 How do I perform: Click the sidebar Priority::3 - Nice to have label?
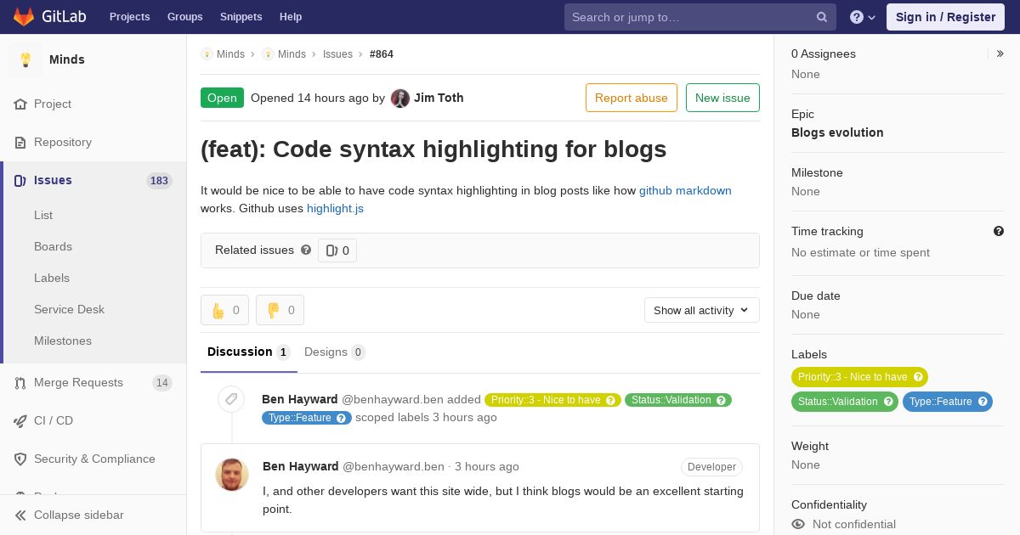(859, 377)
